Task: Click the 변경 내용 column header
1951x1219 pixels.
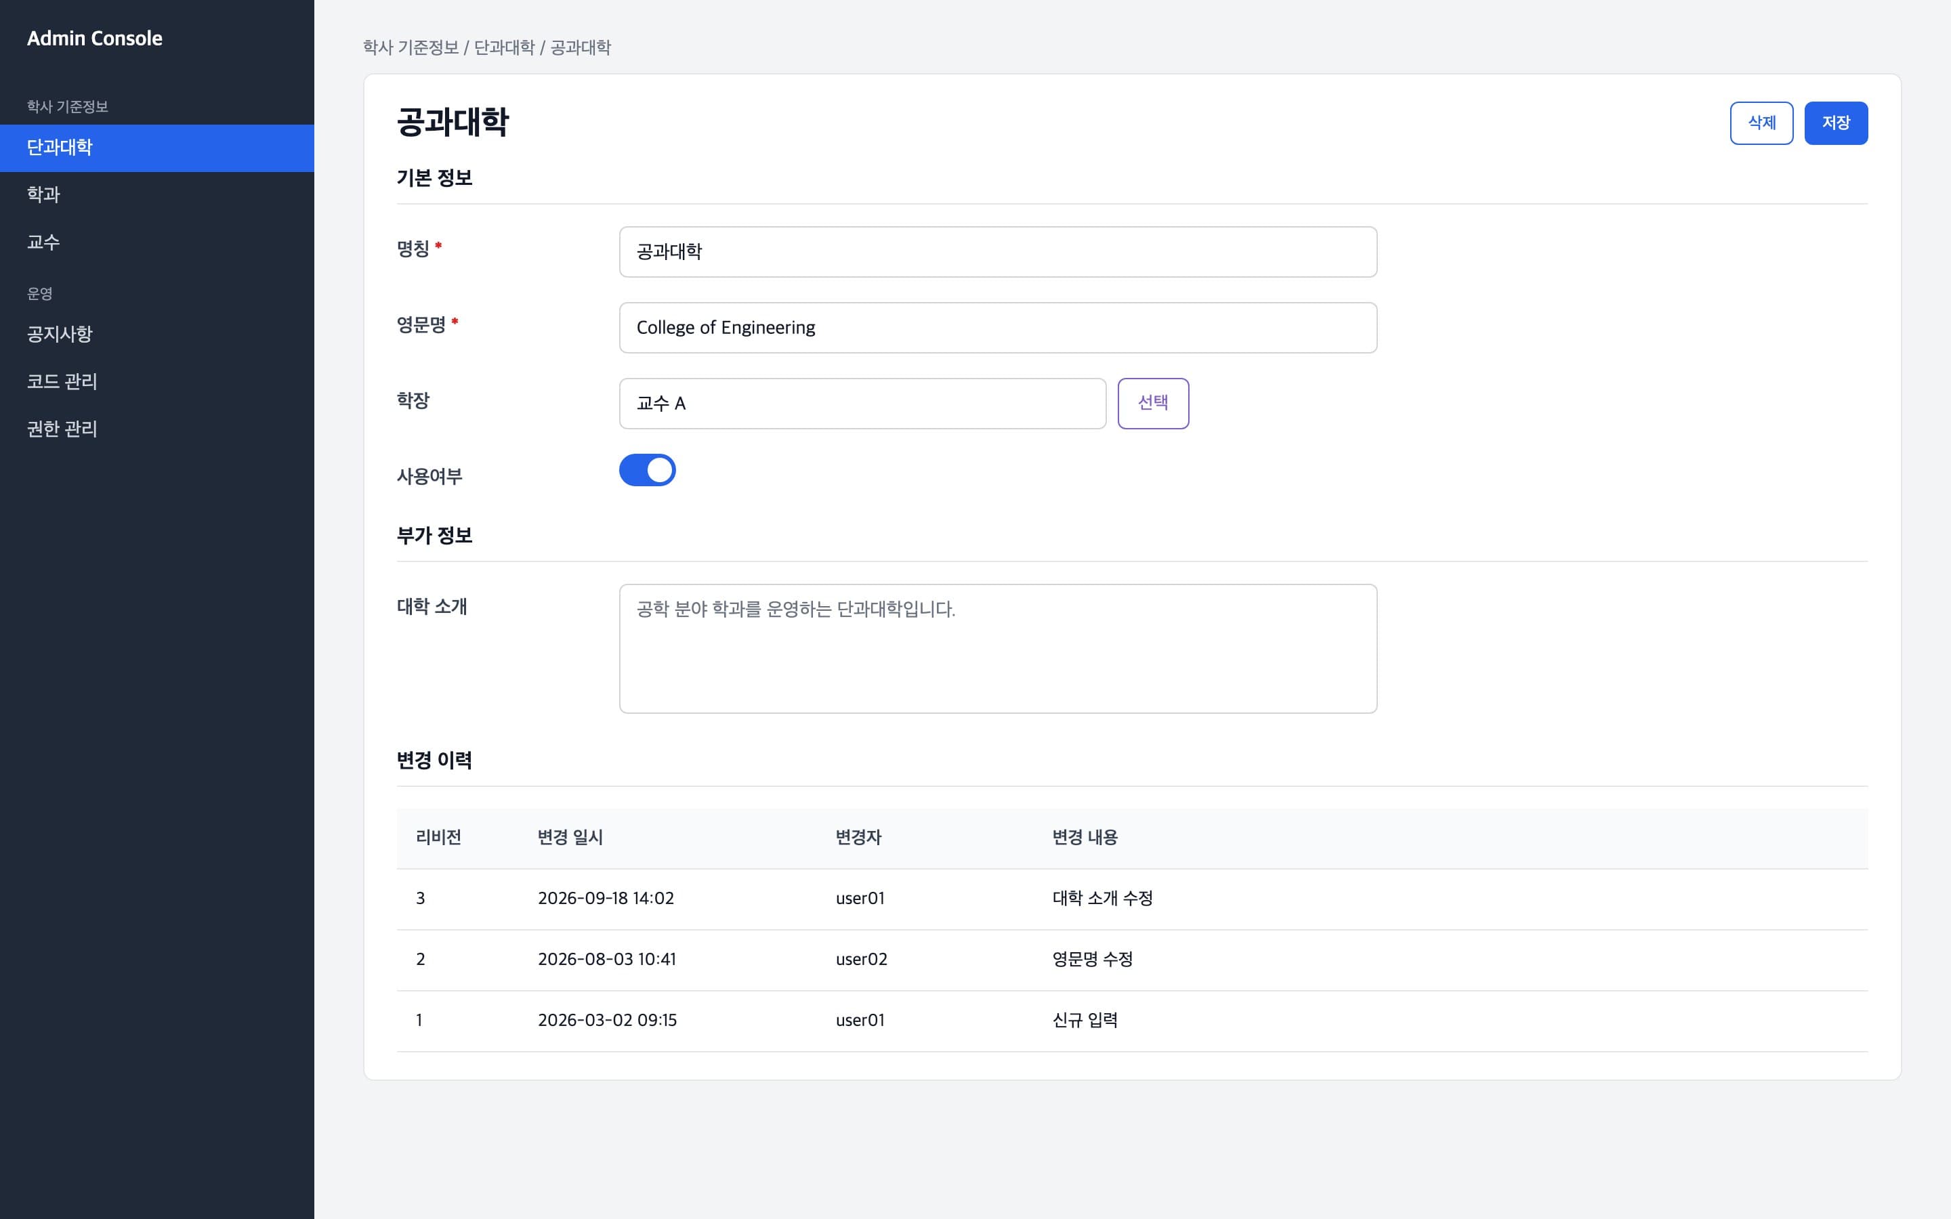Action: (1085, 838)
